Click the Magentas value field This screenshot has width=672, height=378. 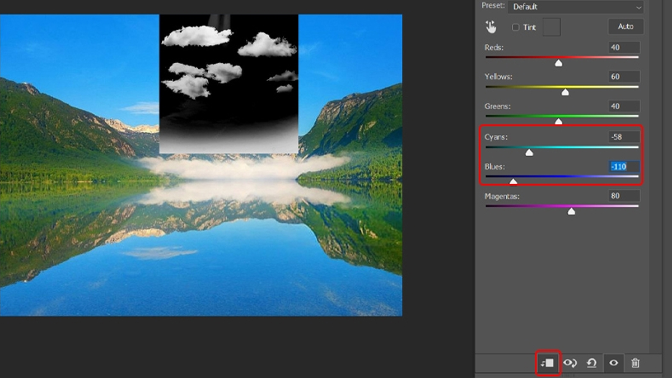tap(624, 196)
